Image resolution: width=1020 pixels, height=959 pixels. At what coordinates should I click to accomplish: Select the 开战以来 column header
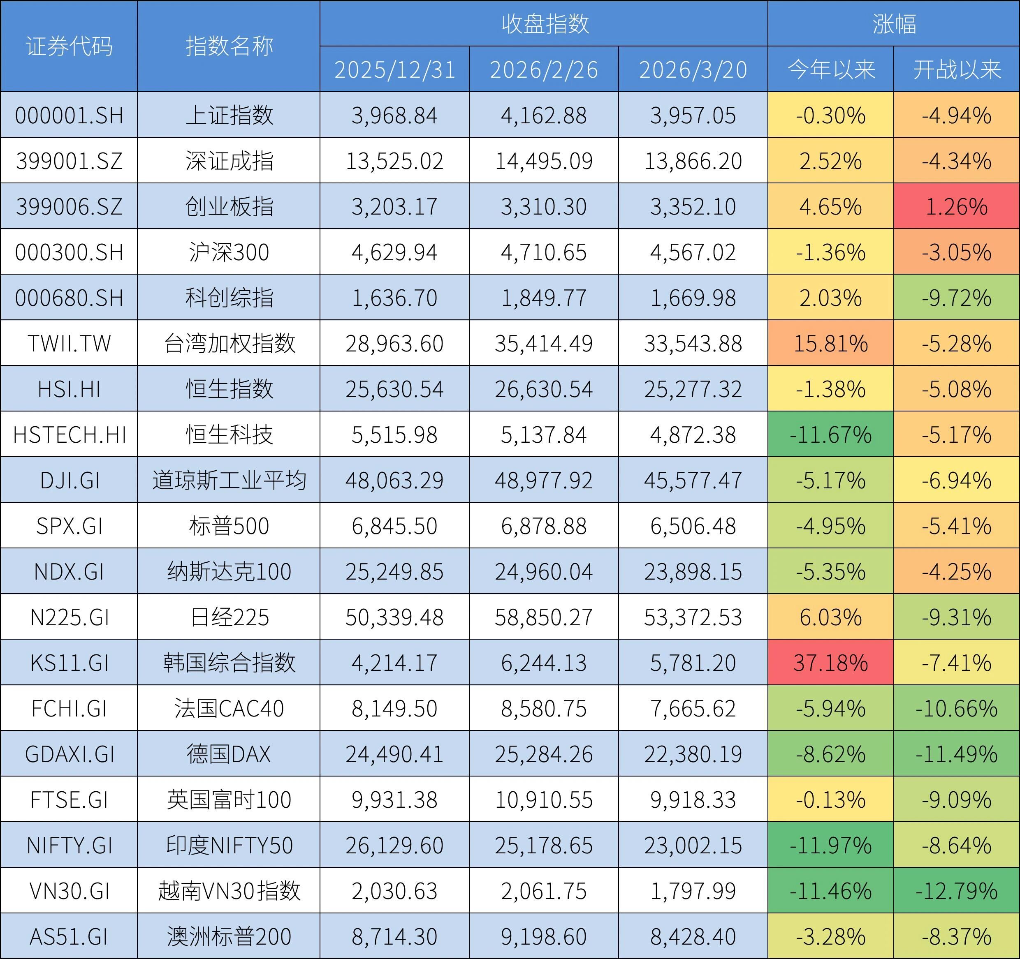click(956, 70)
